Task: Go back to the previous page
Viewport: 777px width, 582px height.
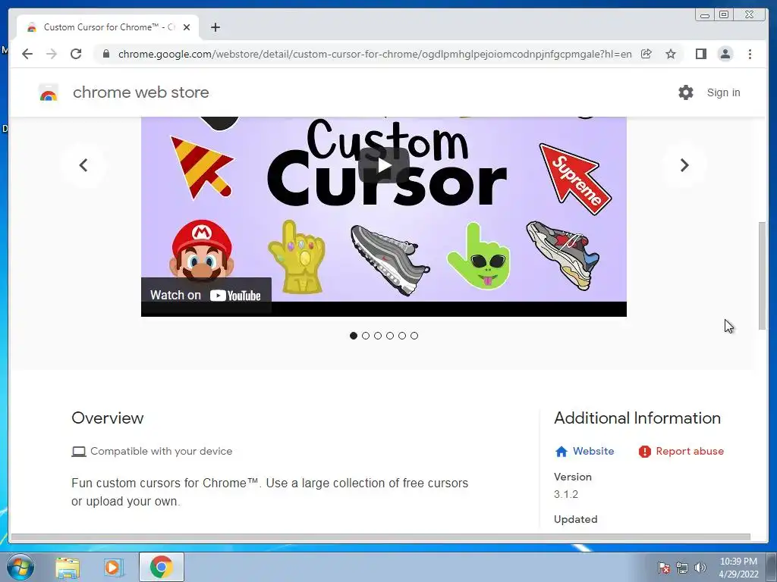Action: point(27,54)
